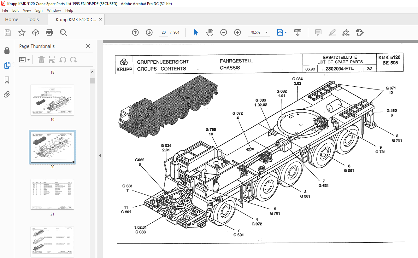Switch to the Home tab
This screenshot has width=418, height=258.
[12, 20]
